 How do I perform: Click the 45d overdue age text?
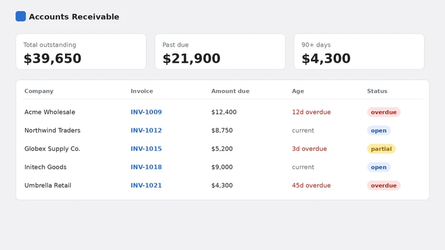click(x=311, y=186)
